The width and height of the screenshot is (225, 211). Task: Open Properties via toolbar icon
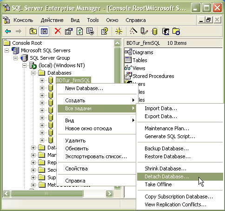[69, 31]
